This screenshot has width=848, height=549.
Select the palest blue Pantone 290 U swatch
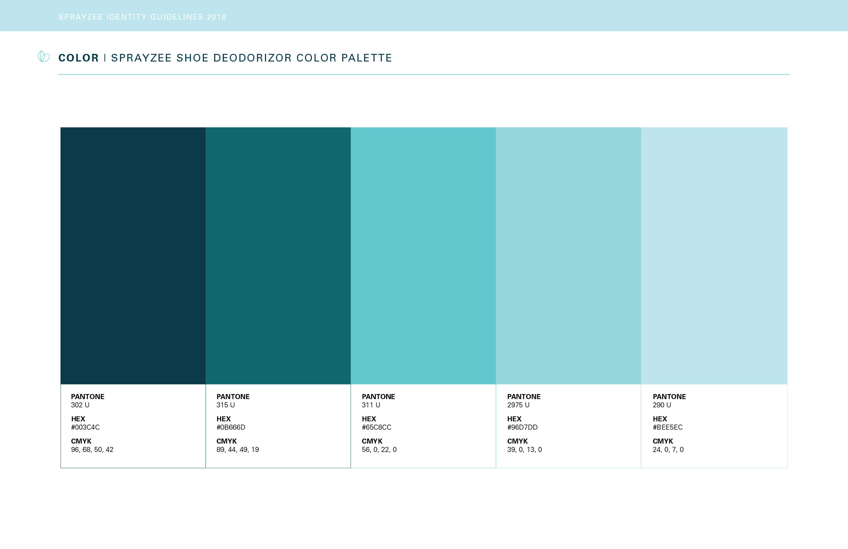(x=714, y=255)
